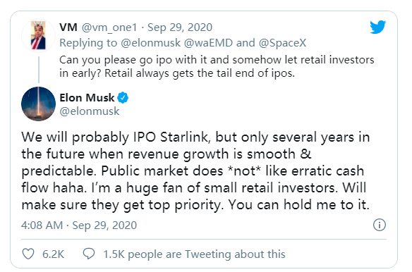Click the @waEMD mention
412x272 pixels.
[x=208, y=43]
